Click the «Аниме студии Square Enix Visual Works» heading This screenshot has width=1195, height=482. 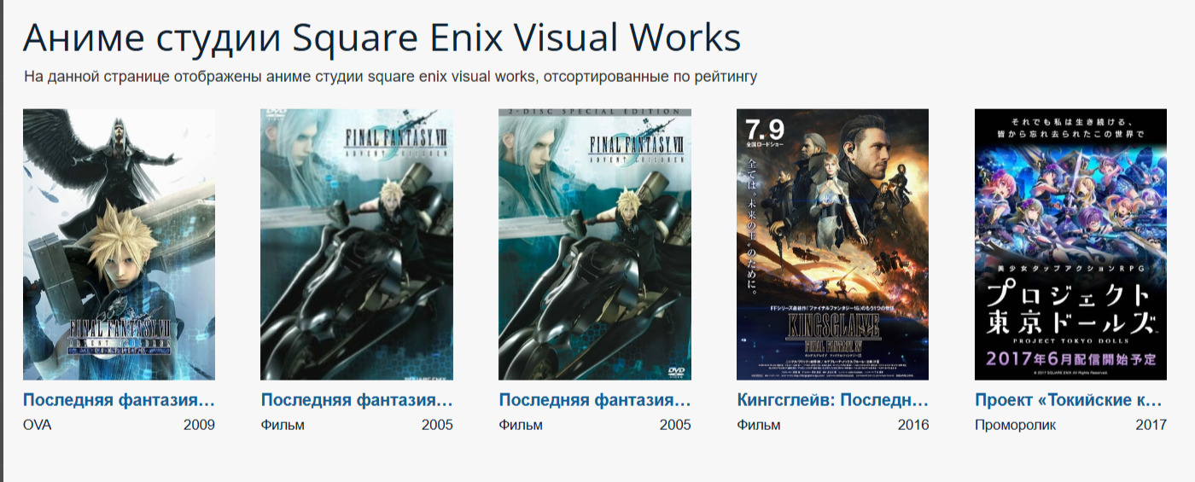(382, 38)
